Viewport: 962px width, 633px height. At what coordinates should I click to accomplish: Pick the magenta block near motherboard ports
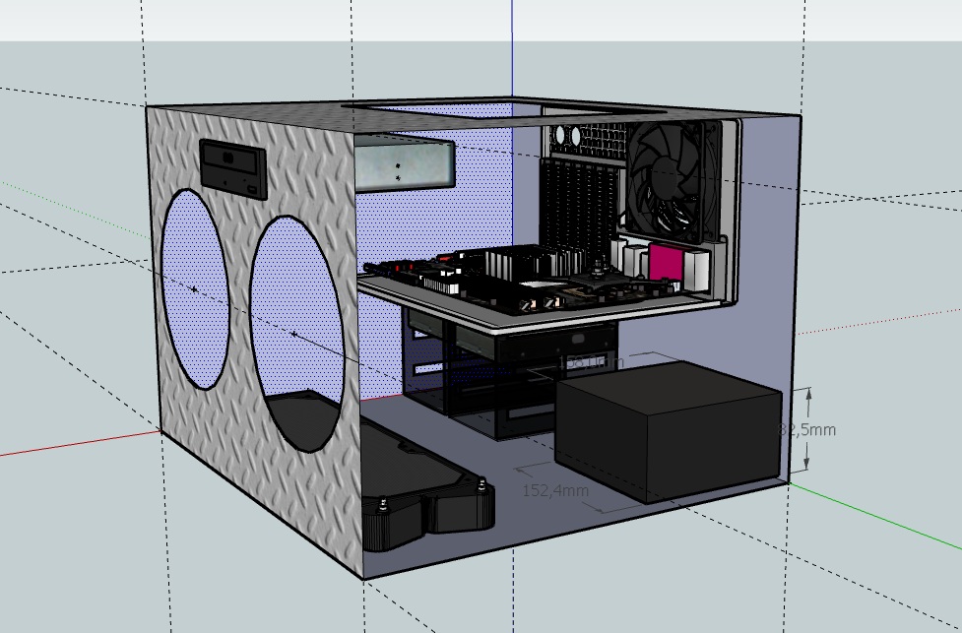pyautogui.click(x=663, y=263)
